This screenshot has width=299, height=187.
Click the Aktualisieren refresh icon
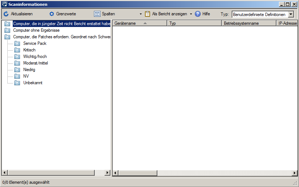coord(6,14)
